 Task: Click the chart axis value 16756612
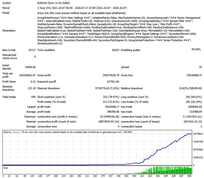198,134
